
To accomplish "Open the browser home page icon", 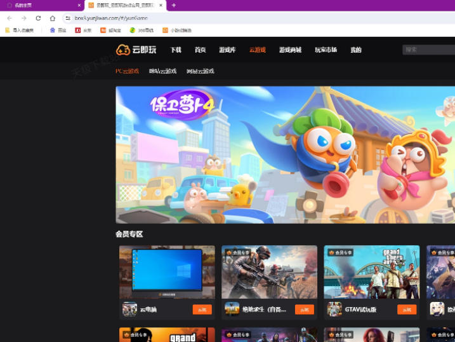I will click(x=53, y=18).
